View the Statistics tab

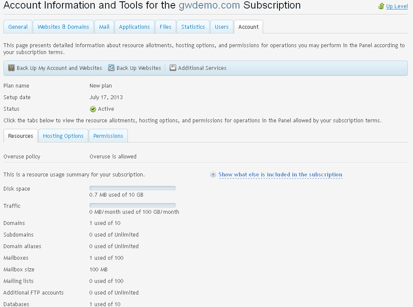point(193,27)
